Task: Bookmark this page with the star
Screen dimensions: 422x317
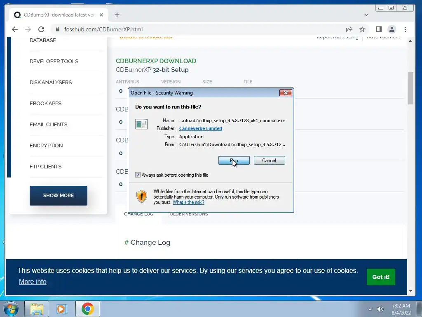Action: tap(362, 29)
